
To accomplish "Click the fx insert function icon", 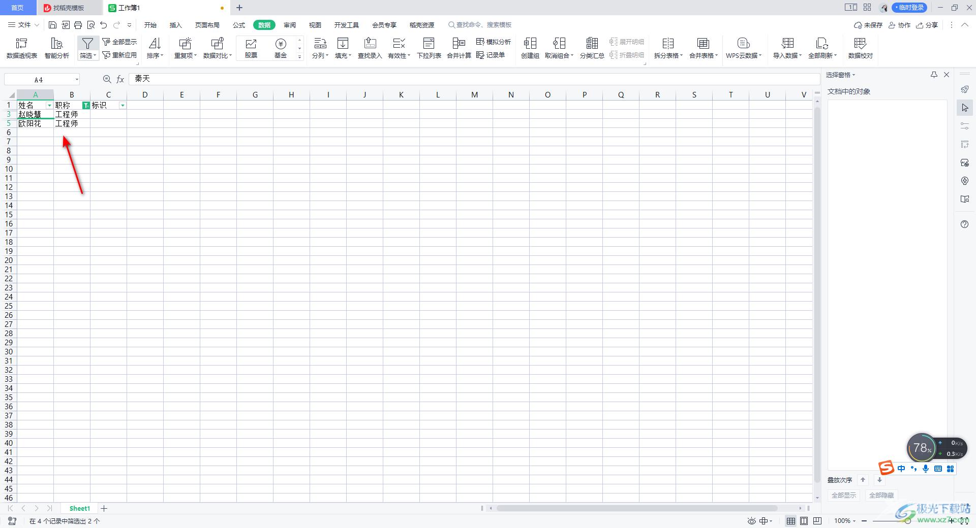I will 120,79.
